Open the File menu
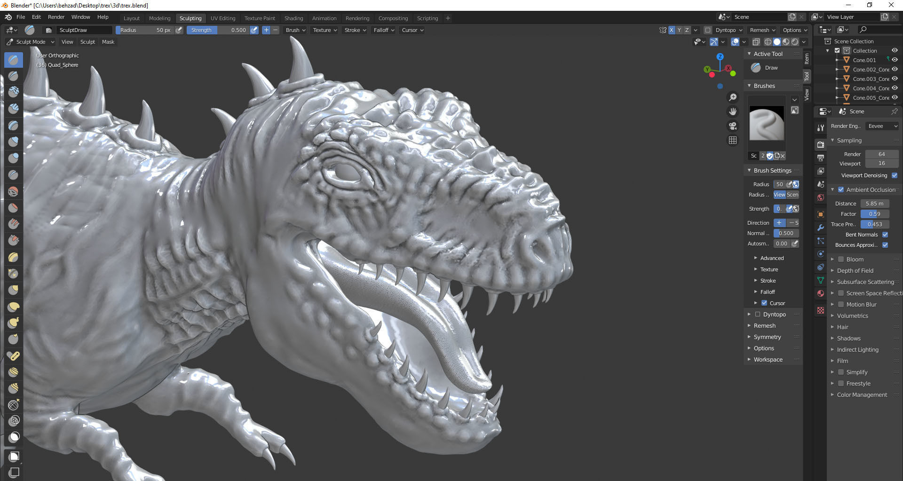903x481 pixels. point(21,17)
